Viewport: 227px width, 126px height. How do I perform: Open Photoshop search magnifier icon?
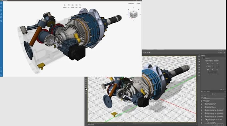[x=219, y=53]
